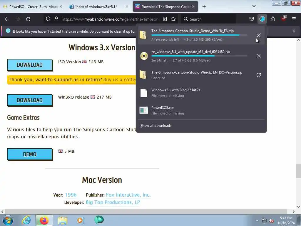This screenshot has height=226, width=301.
Task: Open Big Top Productions, LP developer link
Action: (x=113, y=202)
